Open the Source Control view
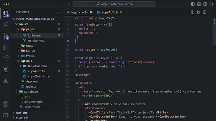 pos(6,36)
